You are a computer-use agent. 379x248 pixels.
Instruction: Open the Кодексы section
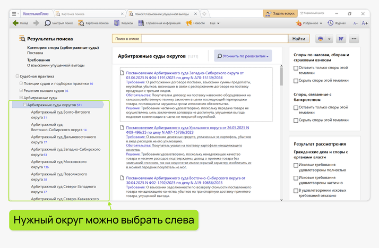[124, 23]
